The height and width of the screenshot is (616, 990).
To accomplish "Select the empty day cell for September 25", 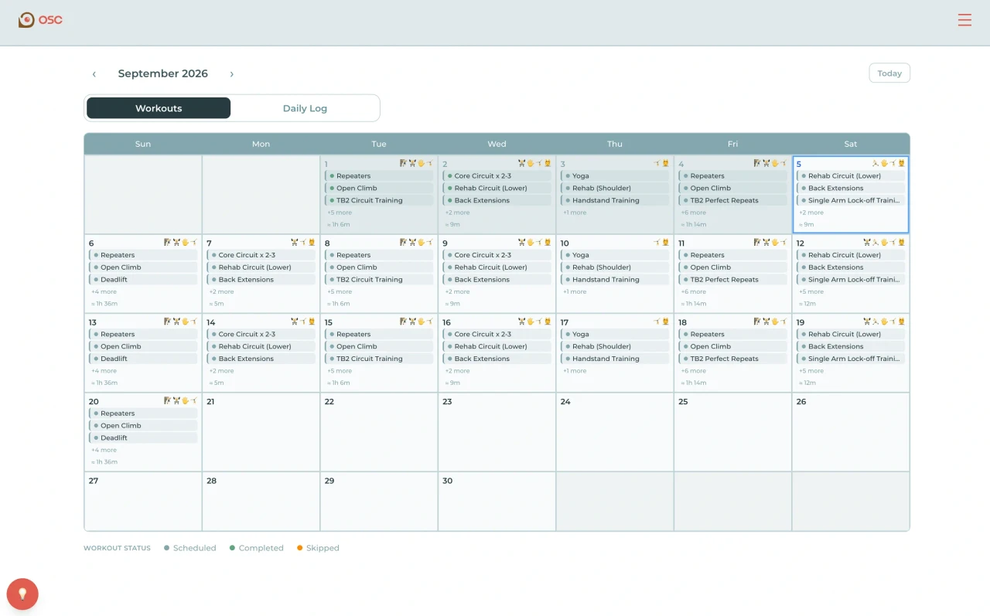I will click(733, 432).
